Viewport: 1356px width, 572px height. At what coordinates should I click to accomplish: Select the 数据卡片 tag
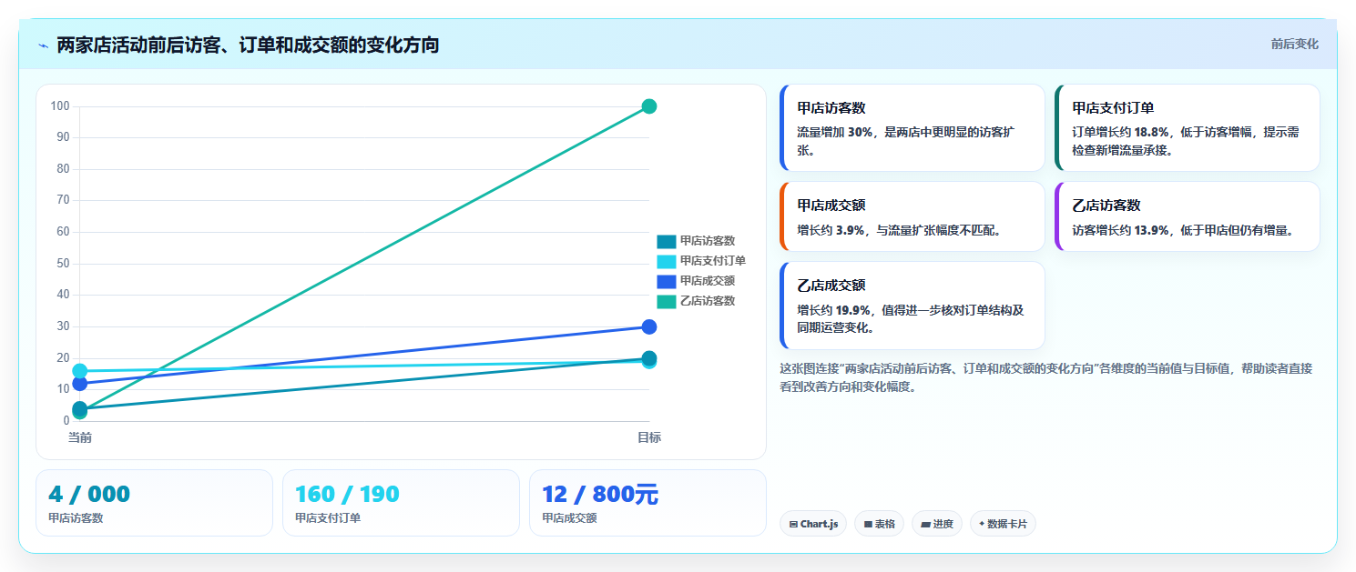click(x=1003, y=524)
